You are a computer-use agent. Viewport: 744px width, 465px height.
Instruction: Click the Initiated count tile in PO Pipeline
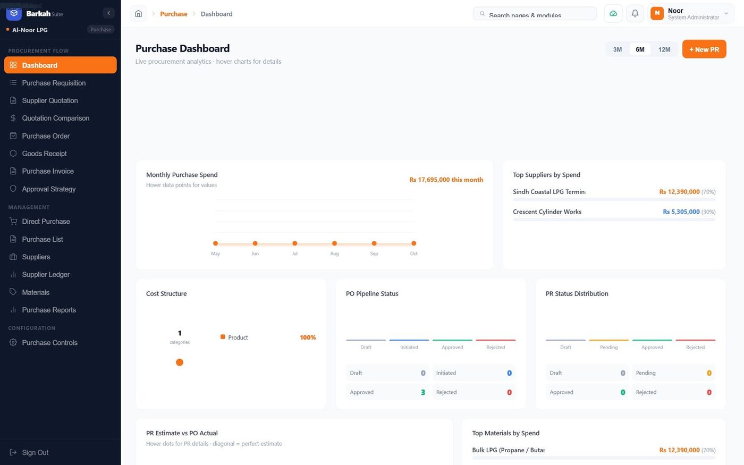tap(474, 373)
